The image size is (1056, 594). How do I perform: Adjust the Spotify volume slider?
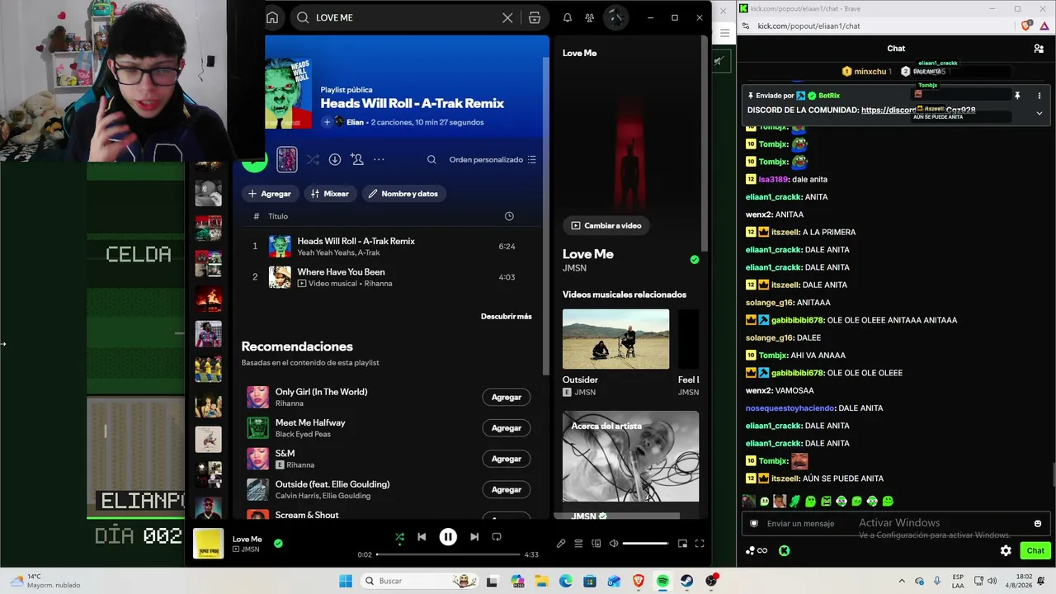click(645, 544)
